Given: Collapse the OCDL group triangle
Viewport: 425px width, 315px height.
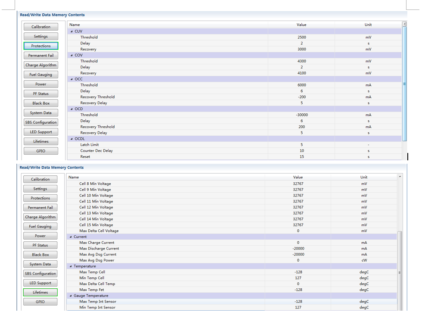Looking at the screenshot, I should pyautogui.click(x=71, y=139).
